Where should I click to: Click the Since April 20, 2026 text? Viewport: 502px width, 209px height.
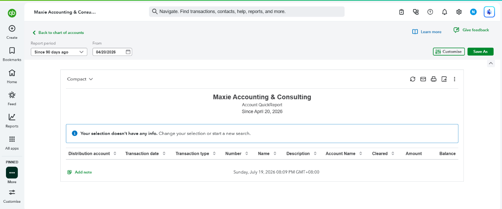click(x=262, y=111)
